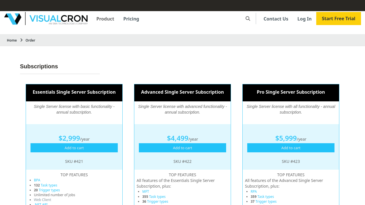The image size is (365, 205).
Task: Click SKU #421 text
Action: (x=74, y=161)
